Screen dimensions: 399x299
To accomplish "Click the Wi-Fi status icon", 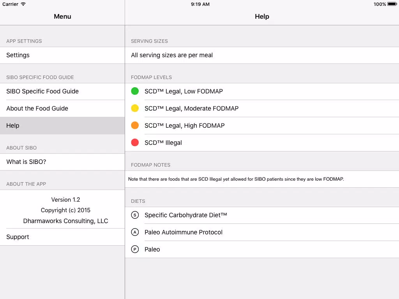I will (23, 4).
